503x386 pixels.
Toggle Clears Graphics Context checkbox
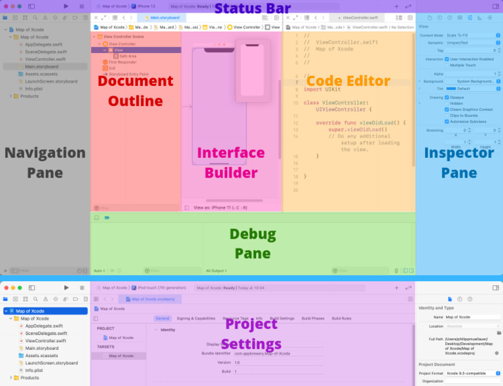pyautogui.click(x=447, y=109)
